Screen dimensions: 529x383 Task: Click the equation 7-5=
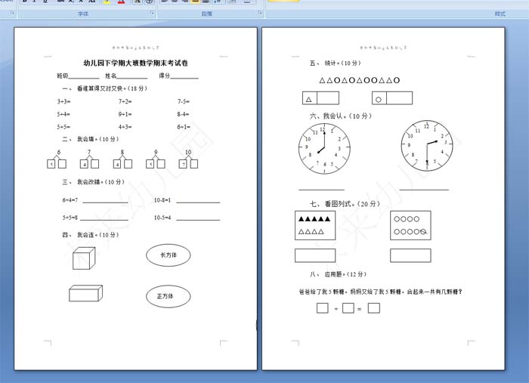[x=184, y=101]
